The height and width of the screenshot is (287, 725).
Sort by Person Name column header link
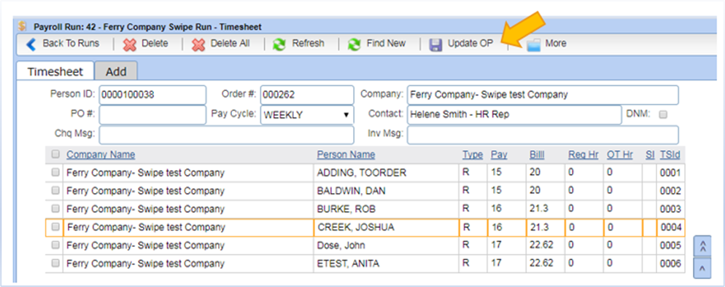(346, 155)
